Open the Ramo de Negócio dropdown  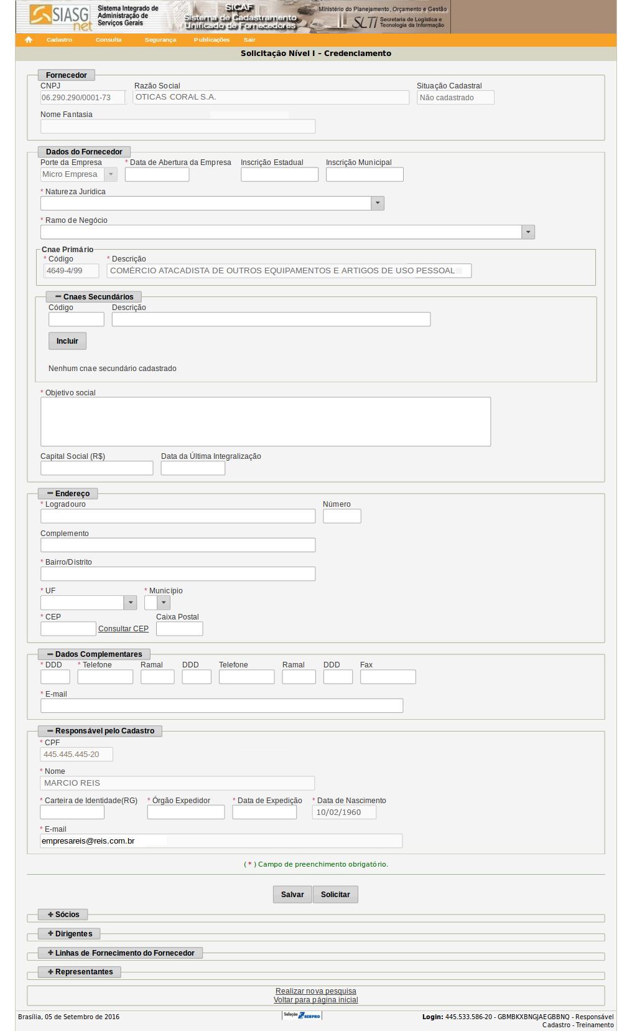click(287, 232)
